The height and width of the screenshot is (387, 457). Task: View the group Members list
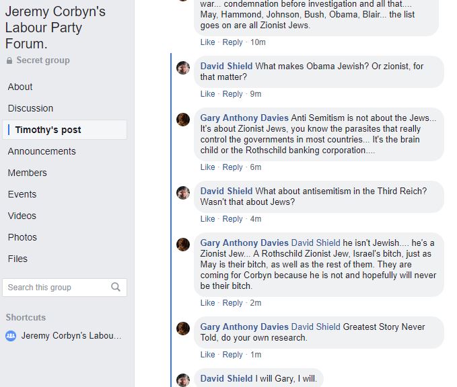coord(28,173)
